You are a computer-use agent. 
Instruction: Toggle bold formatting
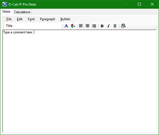102,26
